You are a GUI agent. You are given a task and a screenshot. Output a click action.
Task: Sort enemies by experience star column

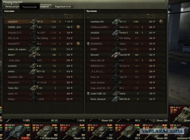tap(151, 16)
